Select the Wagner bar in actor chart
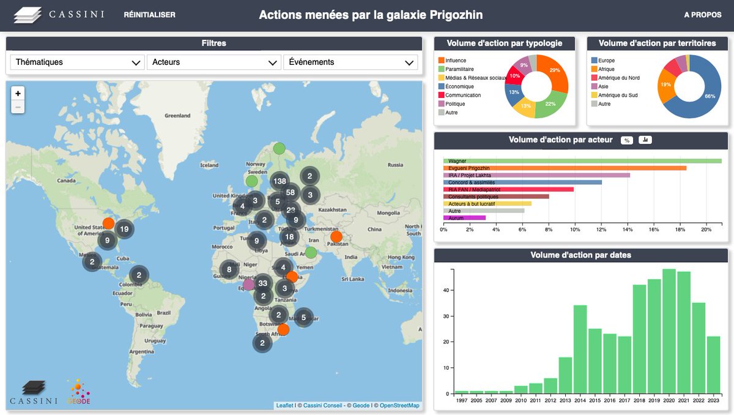 tap(582, 161)
